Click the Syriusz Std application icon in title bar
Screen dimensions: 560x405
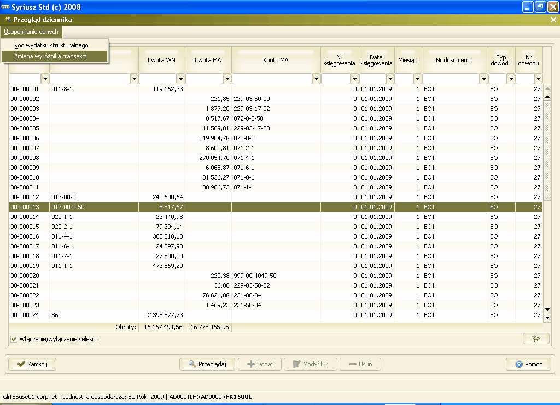click(x=5, y=7)
